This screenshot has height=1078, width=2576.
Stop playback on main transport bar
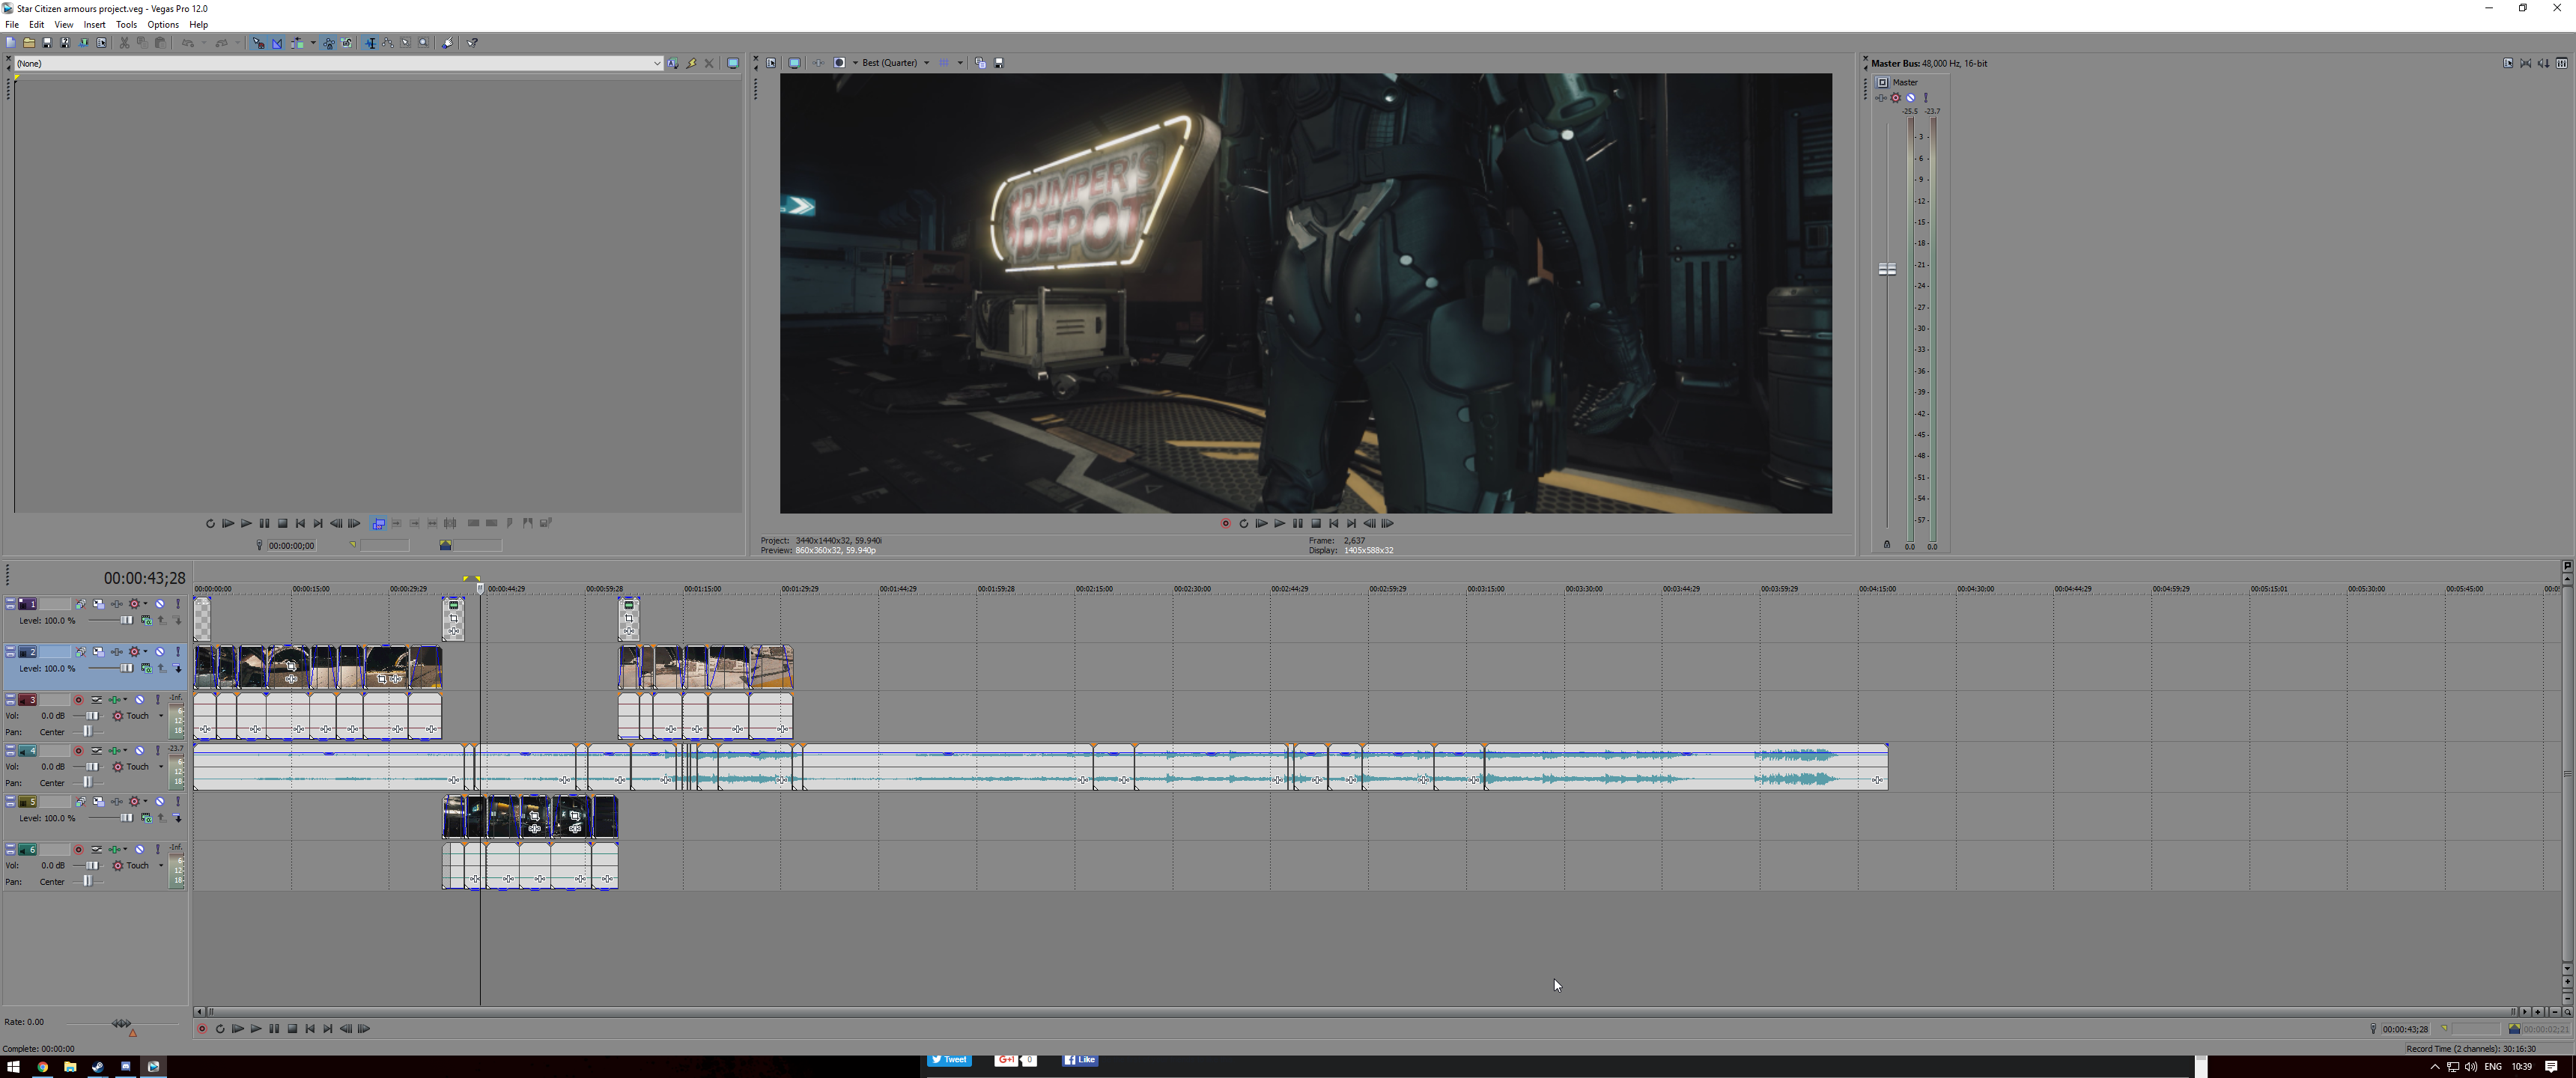point(292,1028)
